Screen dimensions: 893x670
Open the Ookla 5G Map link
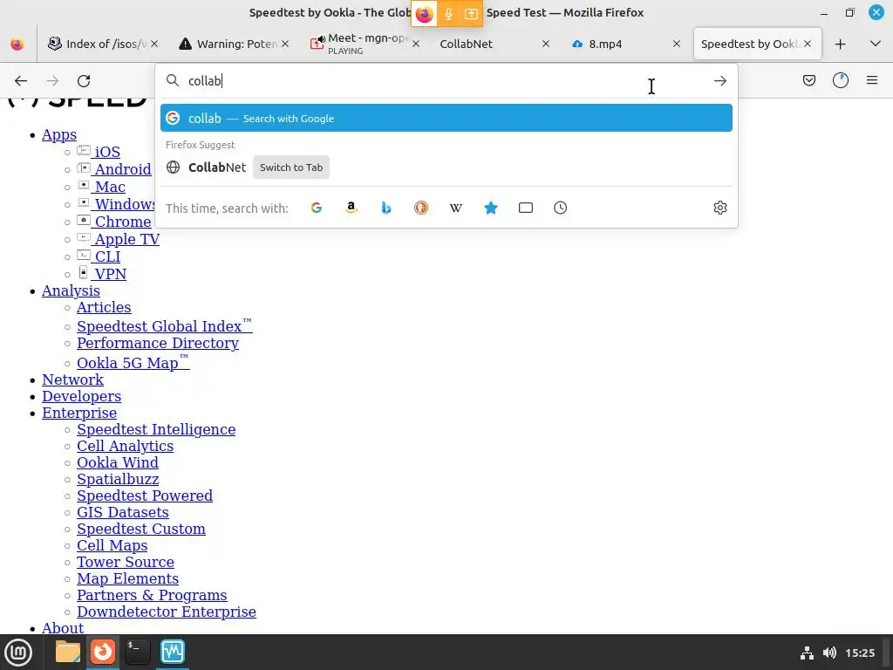133,362
